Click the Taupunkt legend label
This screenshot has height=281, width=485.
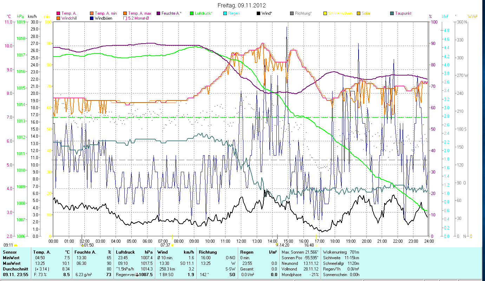click(403, 13)
